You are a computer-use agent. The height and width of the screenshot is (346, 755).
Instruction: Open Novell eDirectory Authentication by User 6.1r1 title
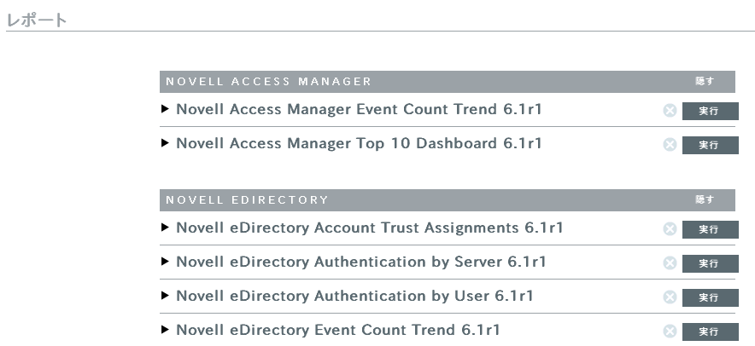tap(354, 297)
